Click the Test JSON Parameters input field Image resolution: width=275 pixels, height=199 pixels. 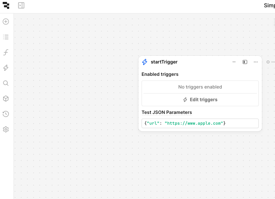pos(200,123)
